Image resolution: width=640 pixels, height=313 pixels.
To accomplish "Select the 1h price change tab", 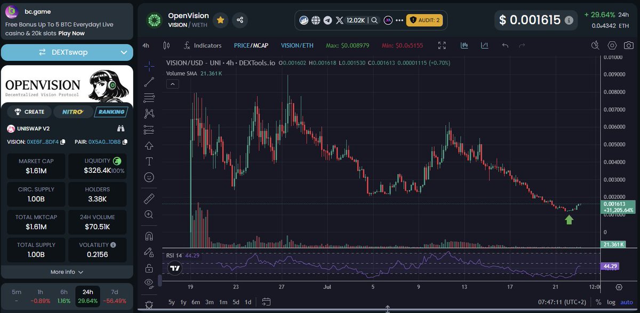I will 41,296.
